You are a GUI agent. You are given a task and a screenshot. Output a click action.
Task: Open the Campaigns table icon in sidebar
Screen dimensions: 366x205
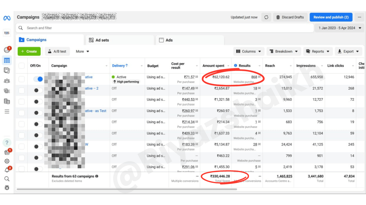coord(7,60)
